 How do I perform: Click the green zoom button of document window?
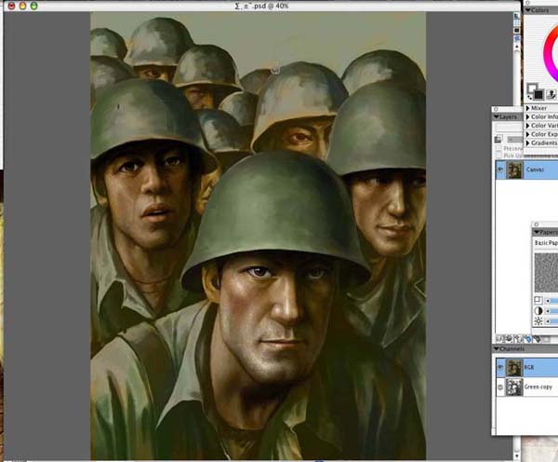pos(33,6)
